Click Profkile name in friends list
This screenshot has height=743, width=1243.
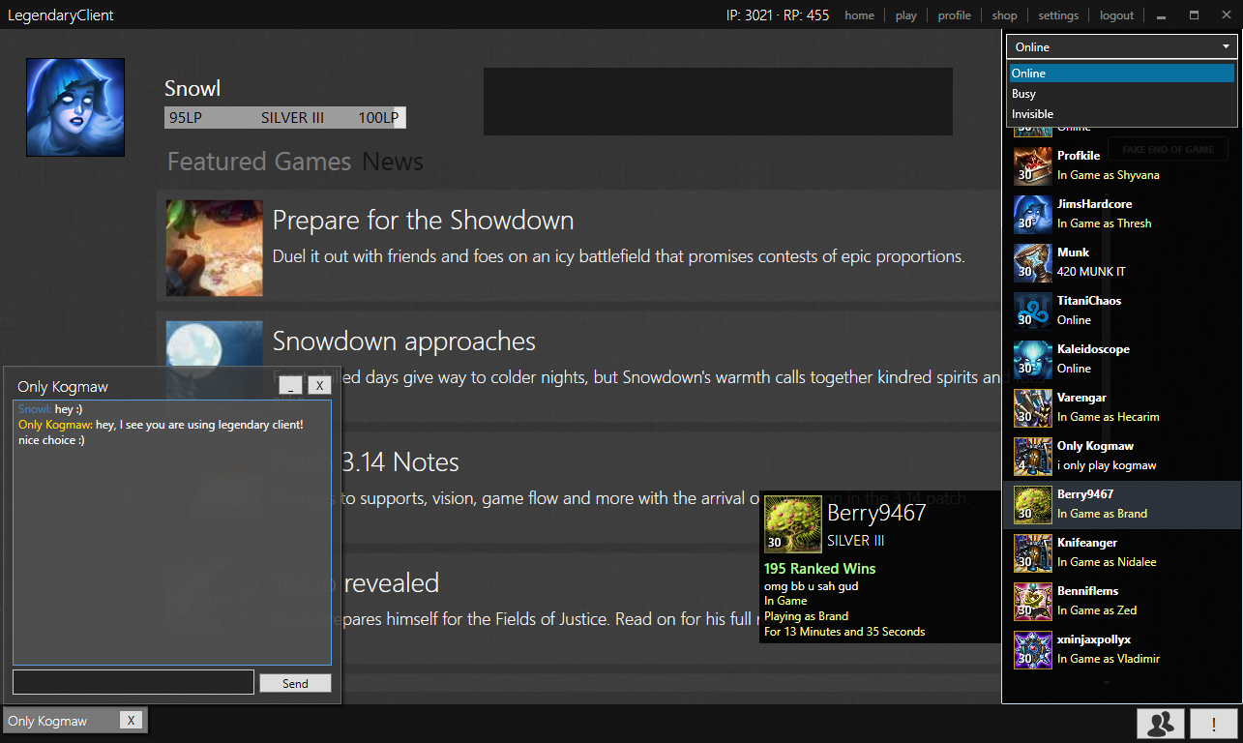1079,156
